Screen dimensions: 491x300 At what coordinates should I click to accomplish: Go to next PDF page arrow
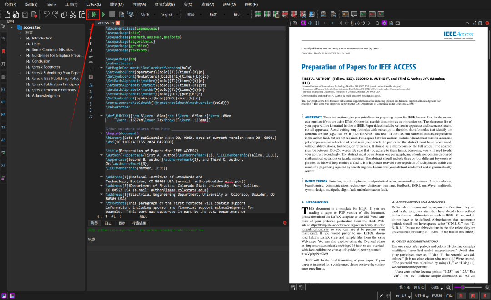coord(363,23)
